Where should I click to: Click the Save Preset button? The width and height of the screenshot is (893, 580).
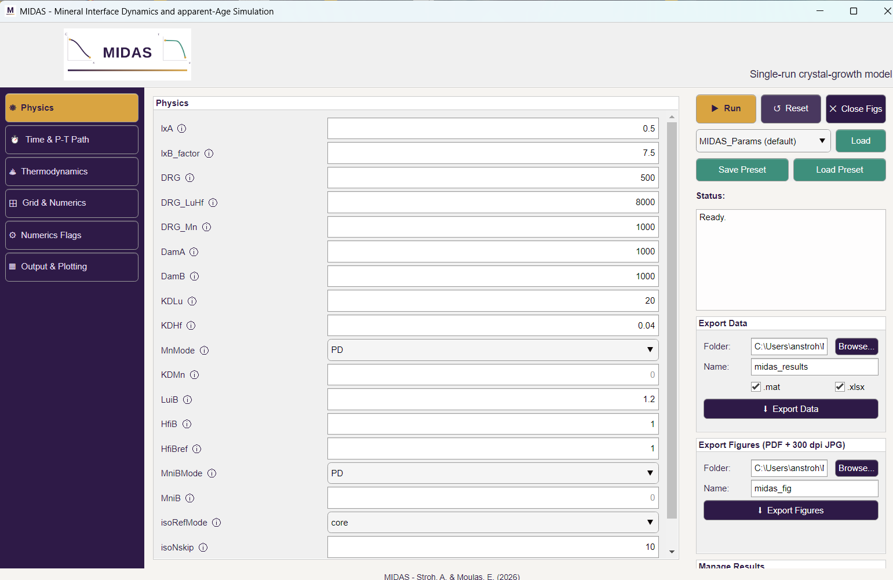coord(742,170)
